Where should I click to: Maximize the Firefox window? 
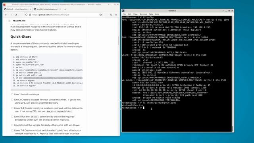115,4
